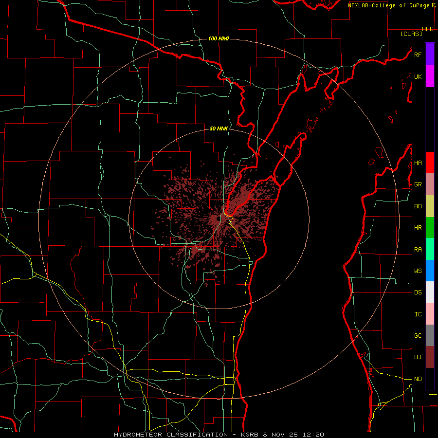Click the 'HA' legend label
The image size is (438, 438).
(418, 163)
